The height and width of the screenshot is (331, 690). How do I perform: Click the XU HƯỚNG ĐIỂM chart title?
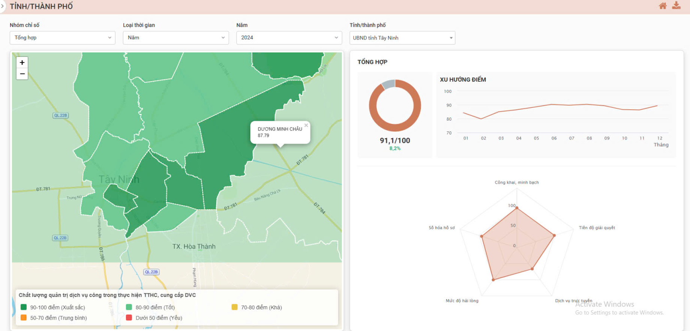pos(463,79)
